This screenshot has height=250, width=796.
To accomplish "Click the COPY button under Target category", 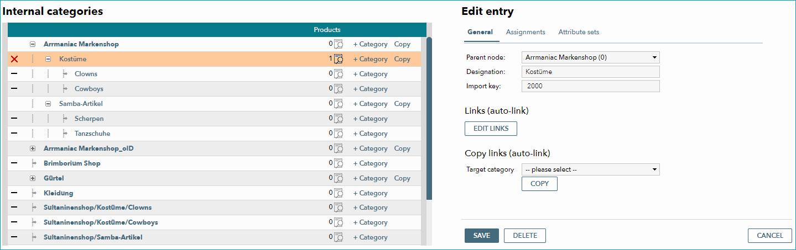I will [x=539, y=184].
